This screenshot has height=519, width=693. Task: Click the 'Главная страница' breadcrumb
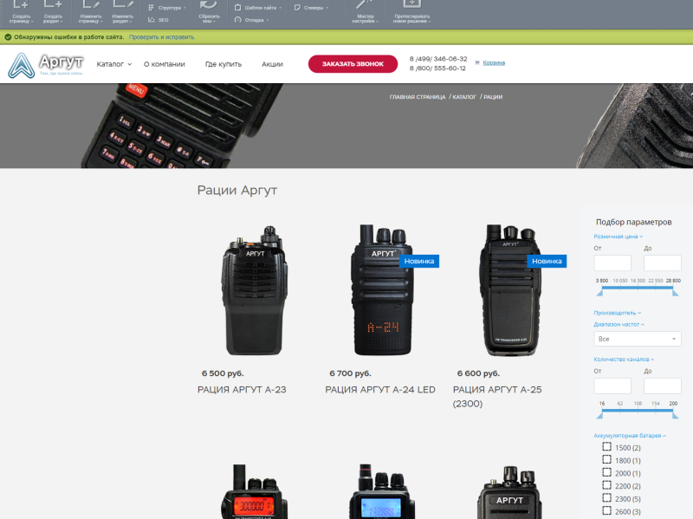click(418, 97)
